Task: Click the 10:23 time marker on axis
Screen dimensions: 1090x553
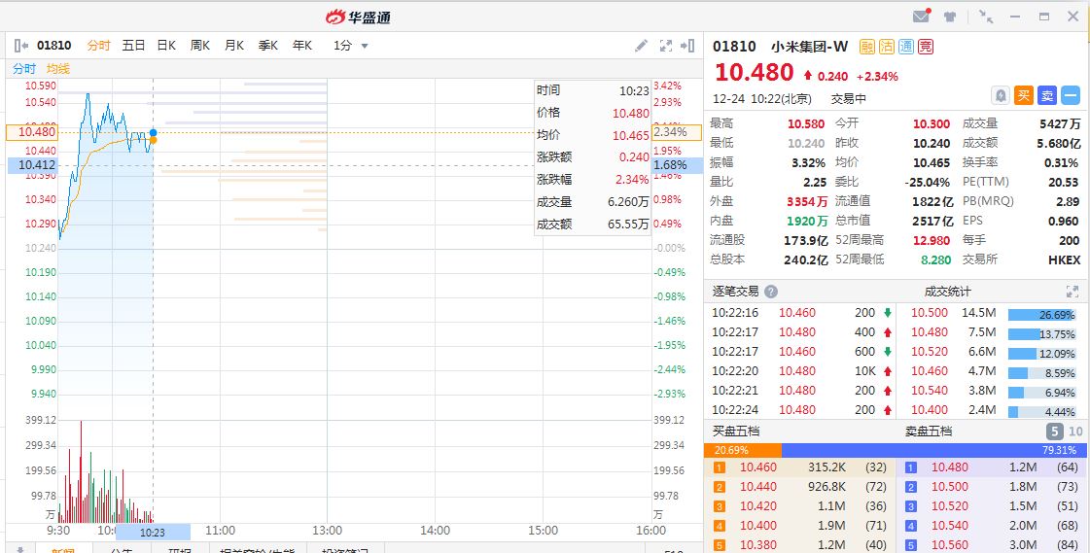Action: tap(153, 533)
